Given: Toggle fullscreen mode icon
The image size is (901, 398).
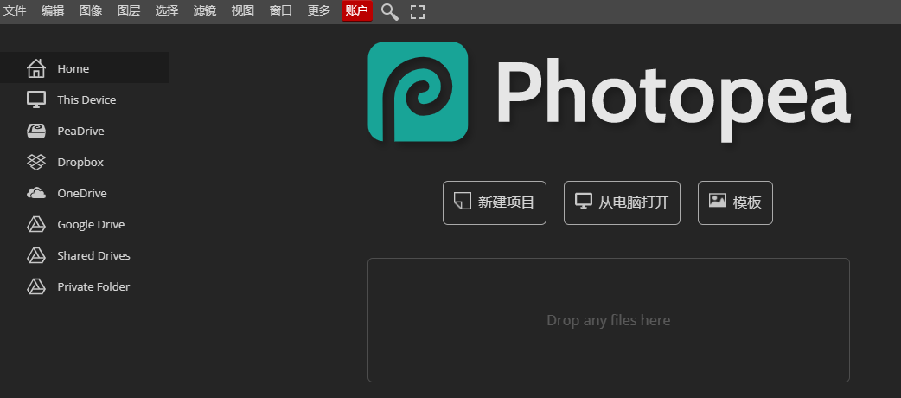Looking at the screenshot, I should (x=418, y=11).
